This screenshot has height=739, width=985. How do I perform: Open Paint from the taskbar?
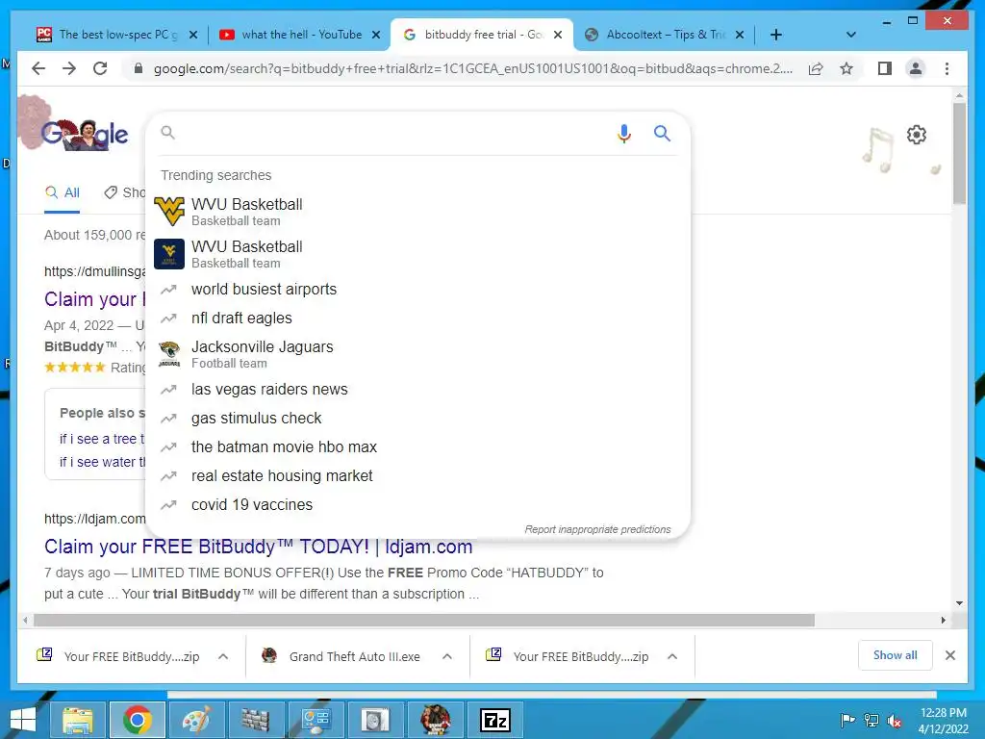coord(196,720)
